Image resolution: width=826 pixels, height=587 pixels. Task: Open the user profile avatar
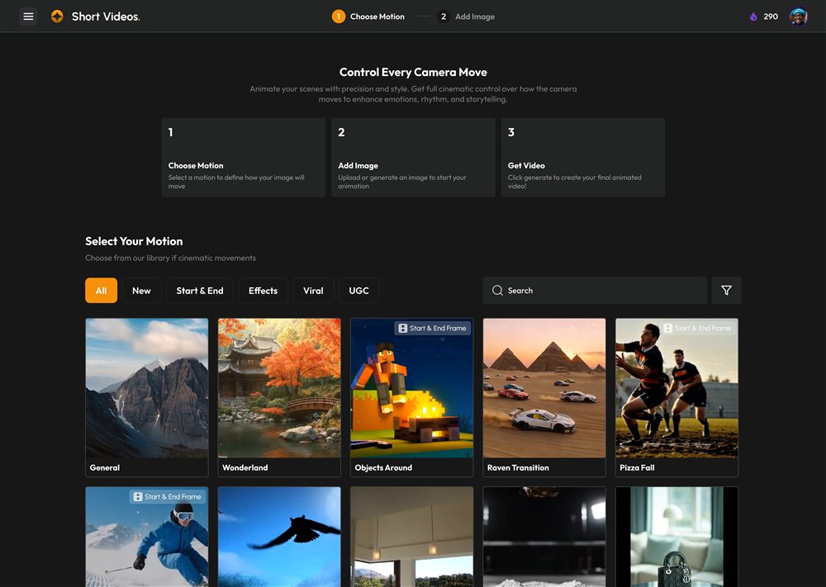(x=798, y=17)
